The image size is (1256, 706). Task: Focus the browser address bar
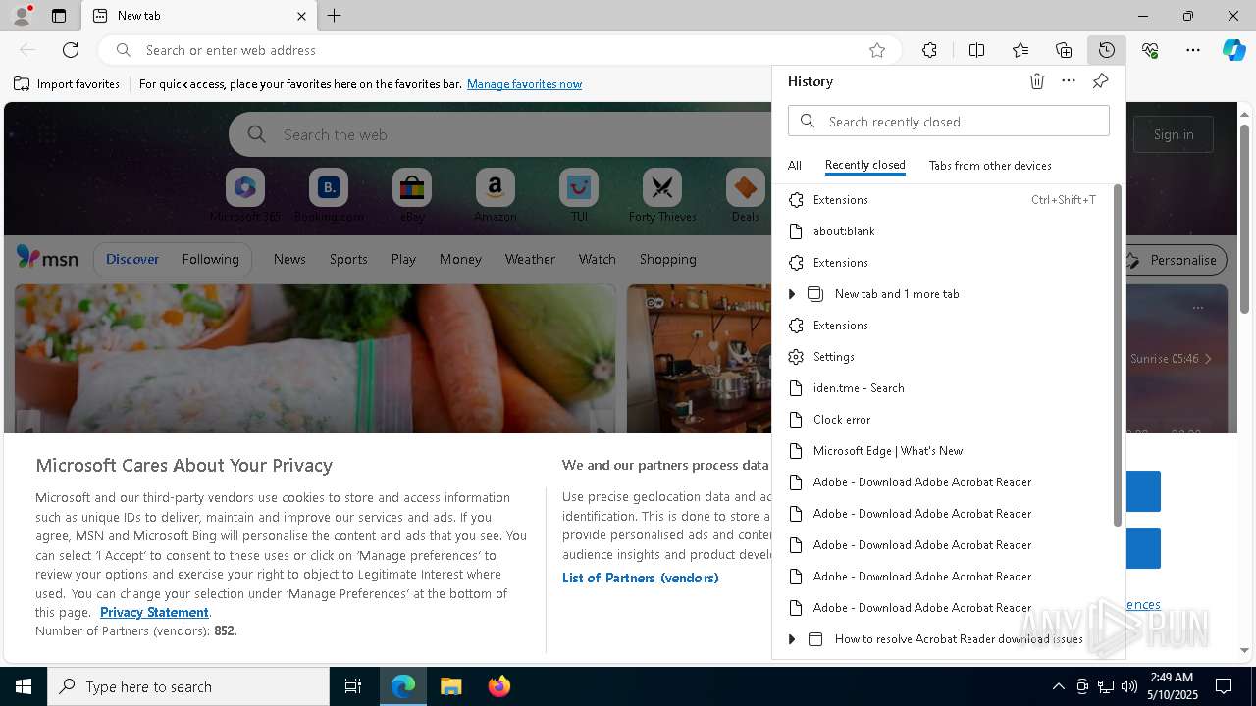[x=500, y=50]
